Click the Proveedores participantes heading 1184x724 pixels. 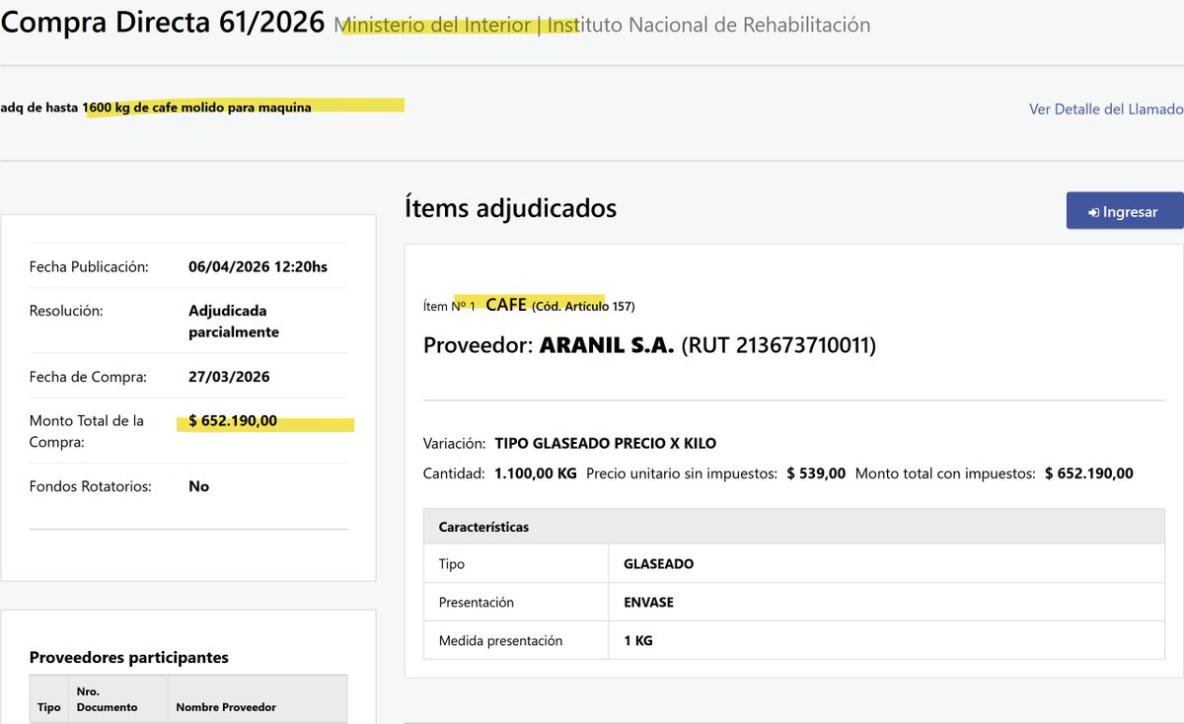[x=129, y=657]
